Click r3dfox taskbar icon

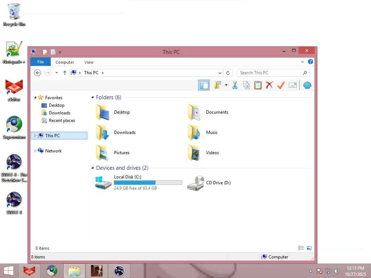click(x=29, y=271)
